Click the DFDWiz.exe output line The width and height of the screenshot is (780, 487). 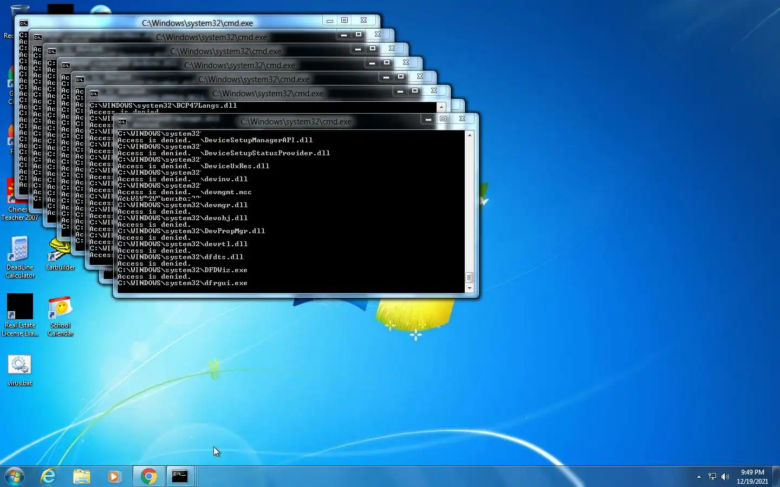click(x=183, y=270)
